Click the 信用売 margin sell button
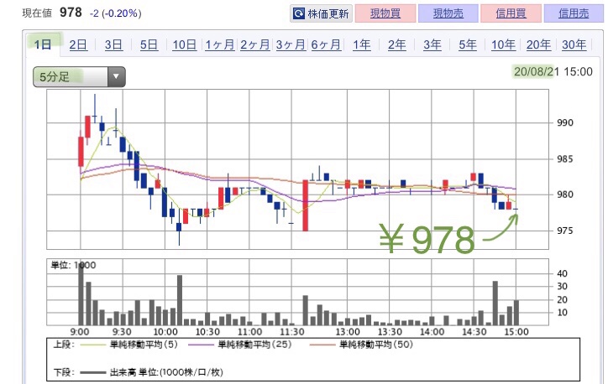608x384 pixels. click(572, 14)
